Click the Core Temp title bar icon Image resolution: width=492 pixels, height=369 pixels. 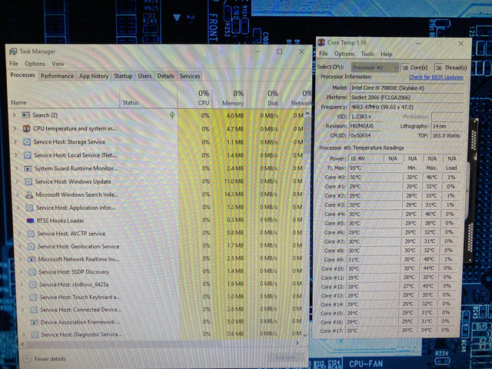tap(321, 42)
